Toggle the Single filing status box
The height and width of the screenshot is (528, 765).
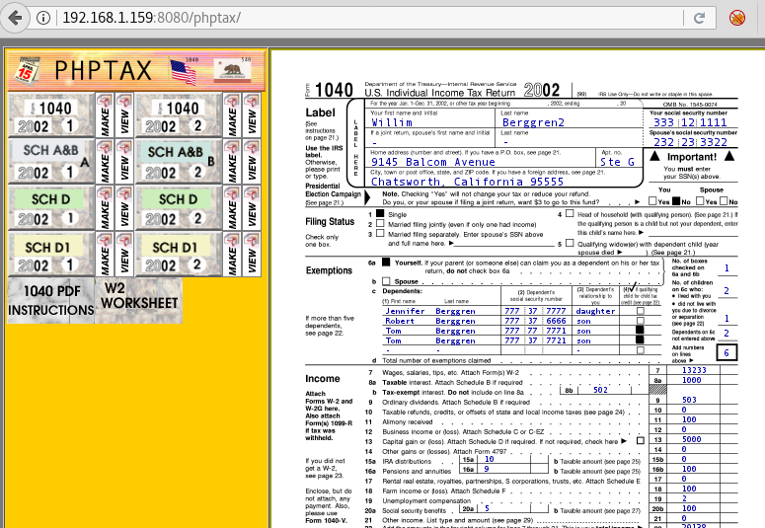coord(380,214)
